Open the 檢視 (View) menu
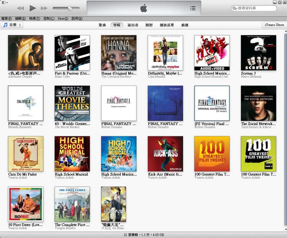Screen dimensions: 287x238 pyautogui.click(x=34, y=18)
